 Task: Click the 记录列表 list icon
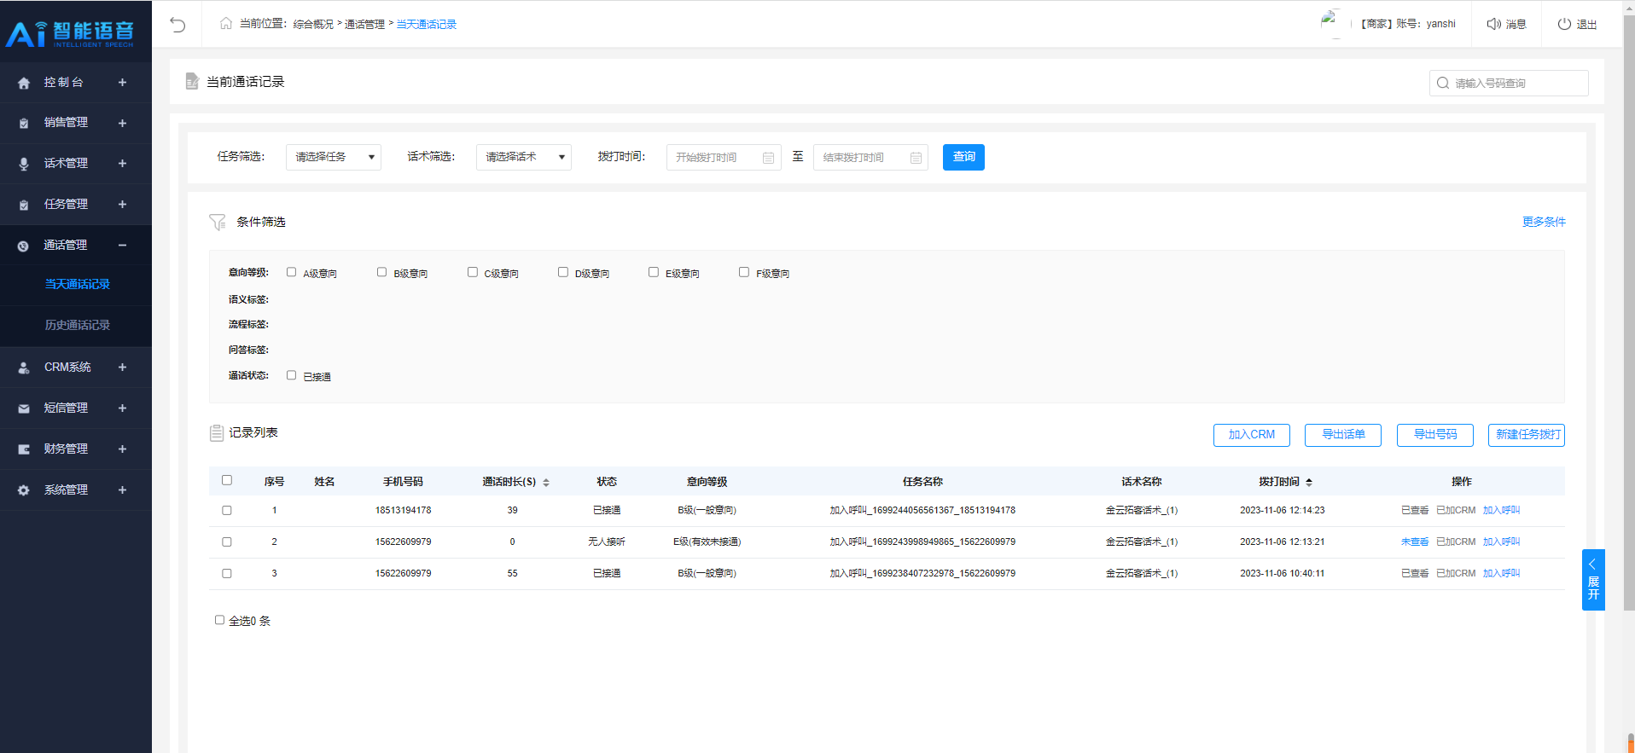click(217, 433)
